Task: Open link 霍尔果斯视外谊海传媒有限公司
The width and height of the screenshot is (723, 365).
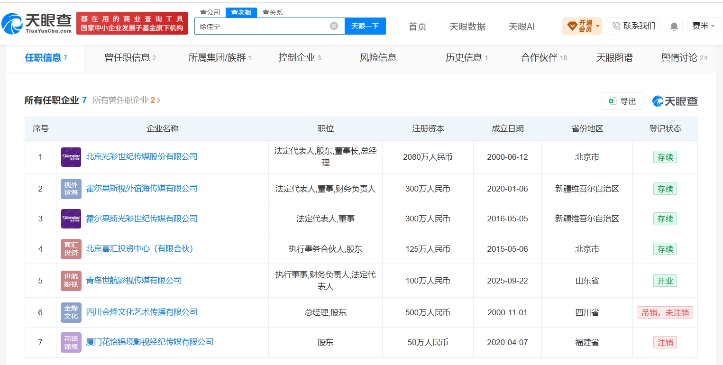Action: pos(141,188)
